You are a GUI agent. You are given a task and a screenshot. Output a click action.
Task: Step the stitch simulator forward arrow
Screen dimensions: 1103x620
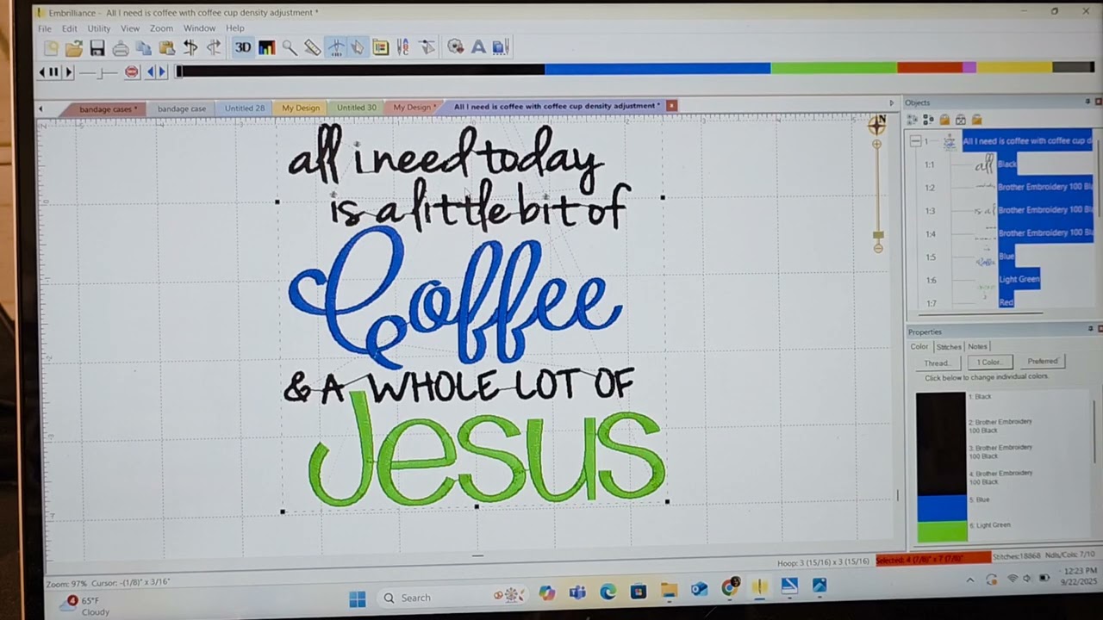(x=69, y=72)
